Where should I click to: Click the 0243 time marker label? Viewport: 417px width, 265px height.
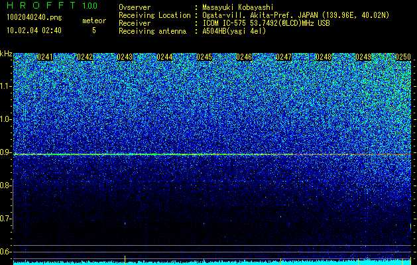coord(125,57)
